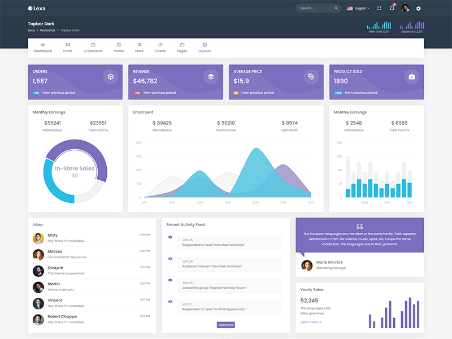Click the Load More button
The height and width of the screenshot is (339, 452).
pos(225,325)
